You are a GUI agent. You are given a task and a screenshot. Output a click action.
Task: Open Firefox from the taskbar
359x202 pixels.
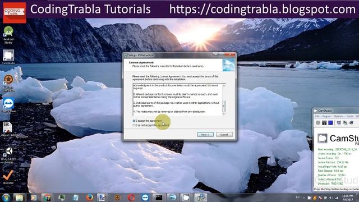pos(89,198)
